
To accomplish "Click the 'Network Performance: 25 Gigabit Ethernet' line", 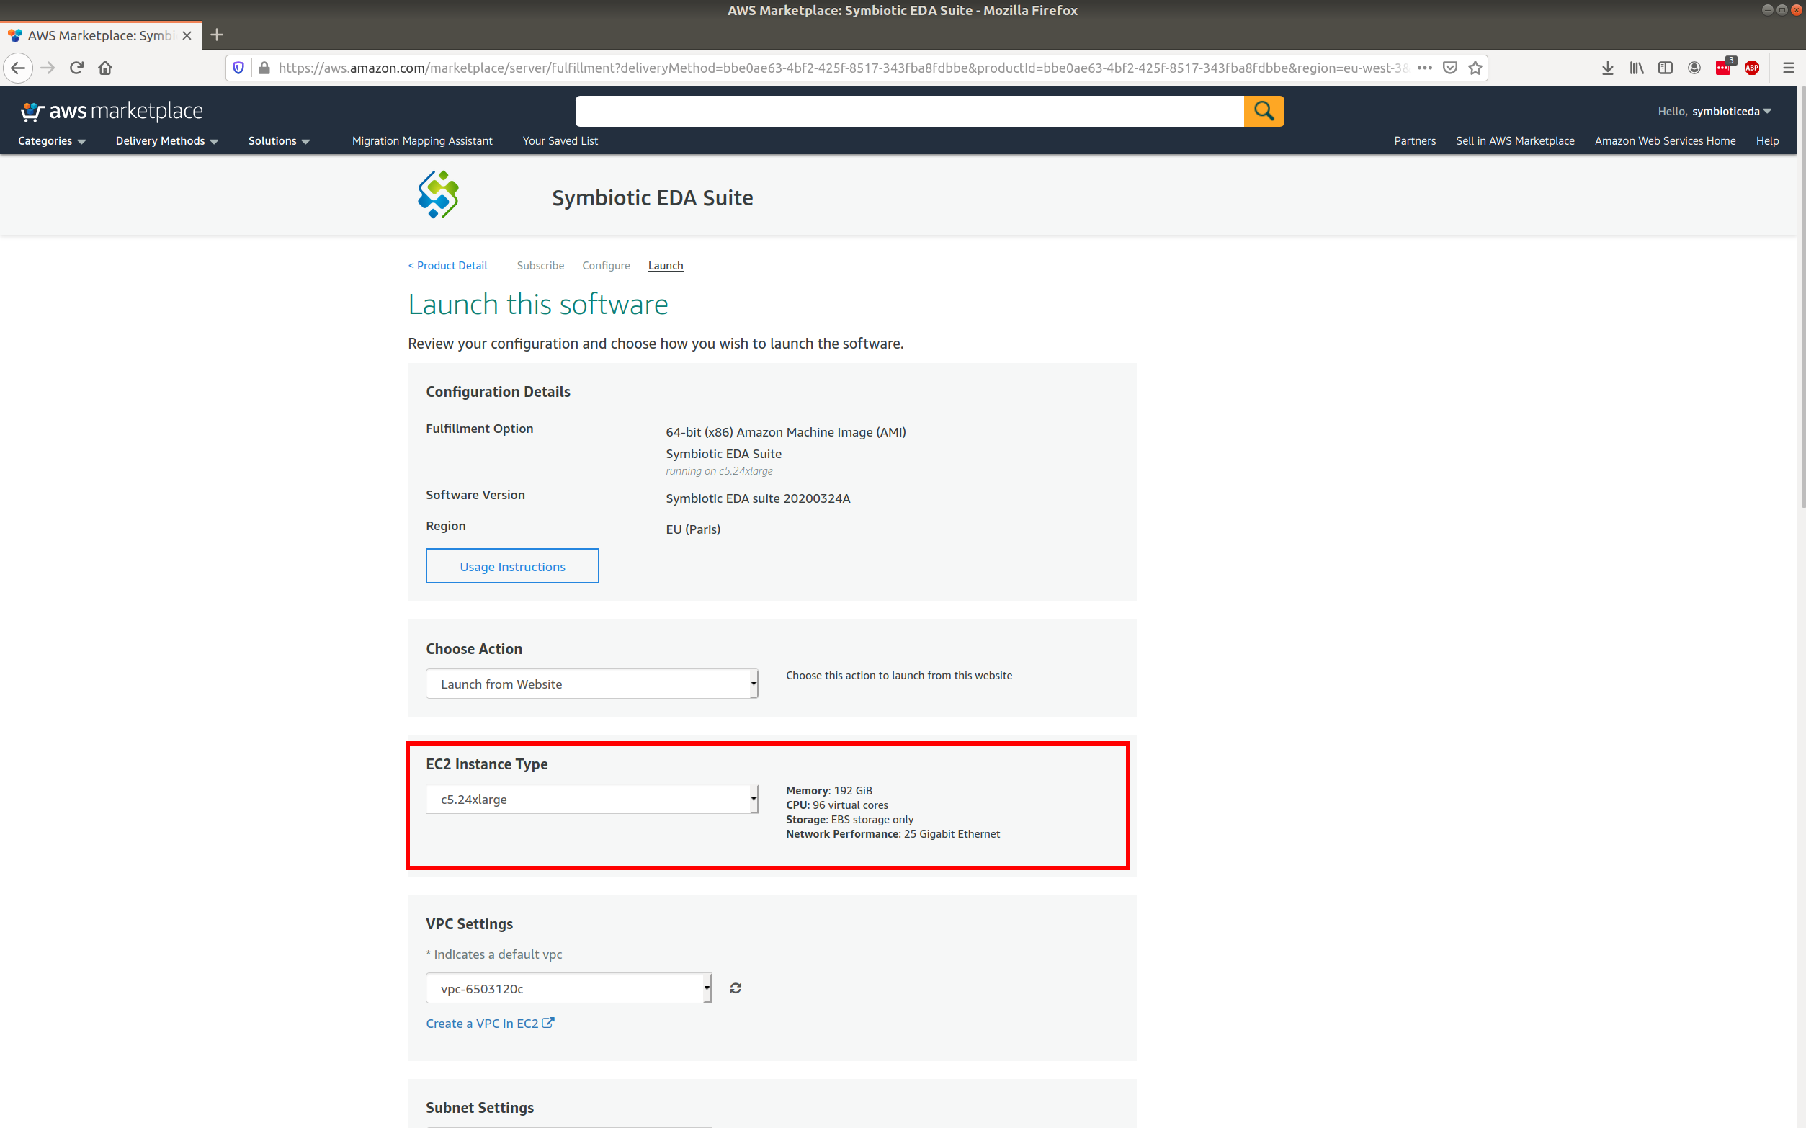I will [893, 834].
